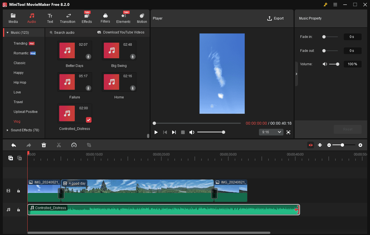Select the Happy music category

pos(19,73)
